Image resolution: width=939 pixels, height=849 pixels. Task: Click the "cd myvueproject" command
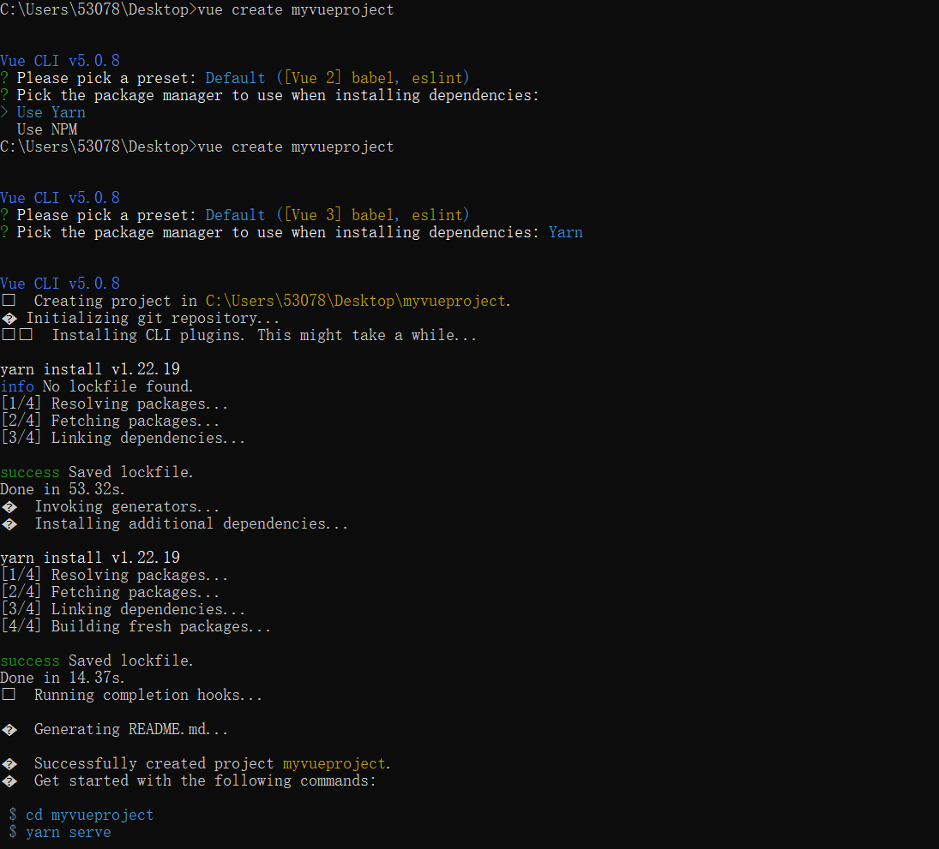pos(89,815)
